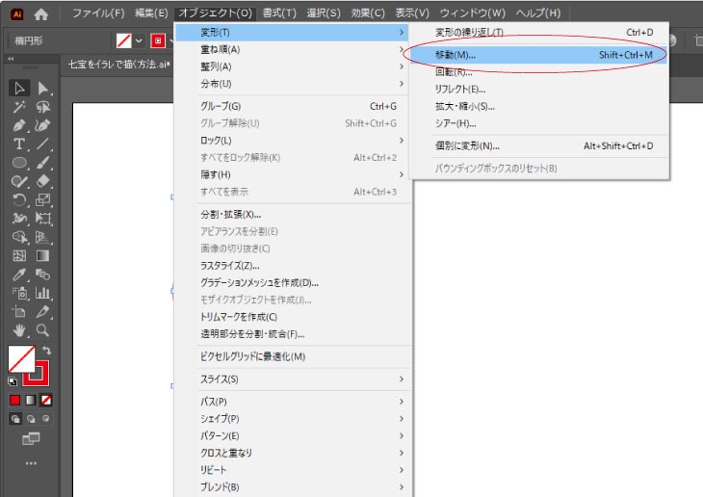Select the Hand tool
703x497 pixels.
pyautogui.click(x=19, y=330)
